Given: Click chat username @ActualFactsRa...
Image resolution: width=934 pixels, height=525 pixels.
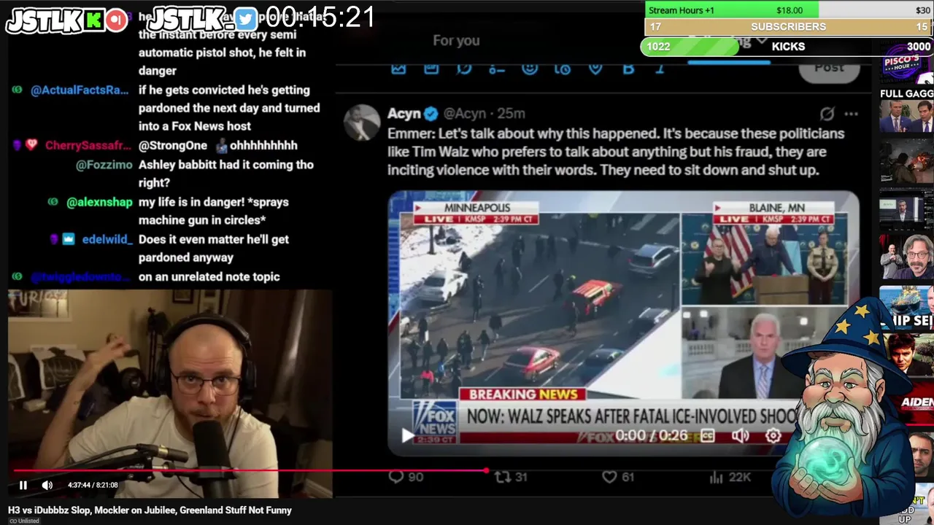Looking at the screenshot, I should [80, 90].
